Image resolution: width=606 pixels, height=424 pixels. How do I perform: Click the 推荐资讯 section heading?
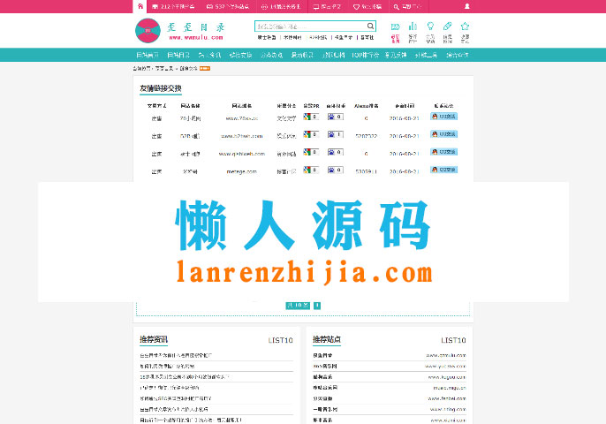coord(154,340)
